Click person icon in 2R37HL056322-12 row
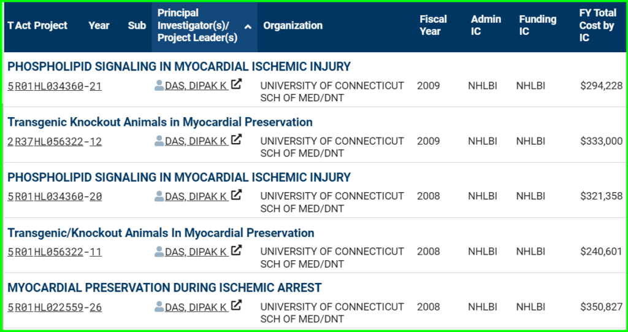 [159, 141]
